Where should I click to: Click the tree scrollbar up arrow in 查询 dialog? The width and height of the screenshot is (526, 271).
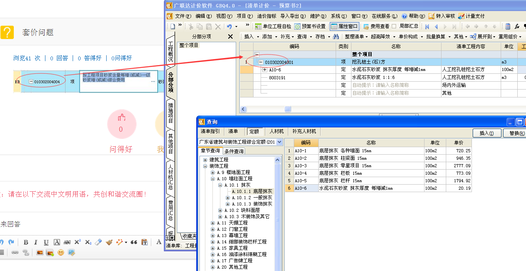(277, 160)
